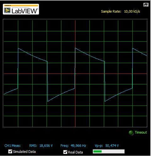
Task: Click the green Timeout indicator LED
Action: click(131, 133)
